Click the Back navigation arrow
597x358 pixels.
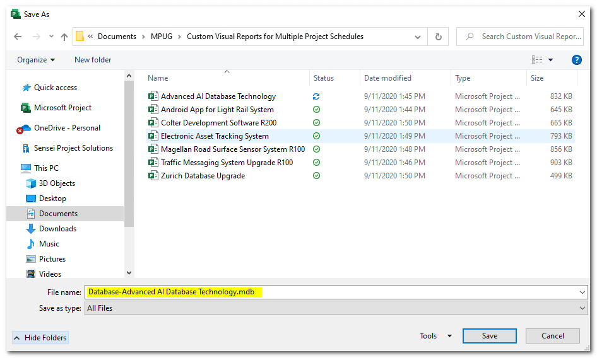(18, 37)
